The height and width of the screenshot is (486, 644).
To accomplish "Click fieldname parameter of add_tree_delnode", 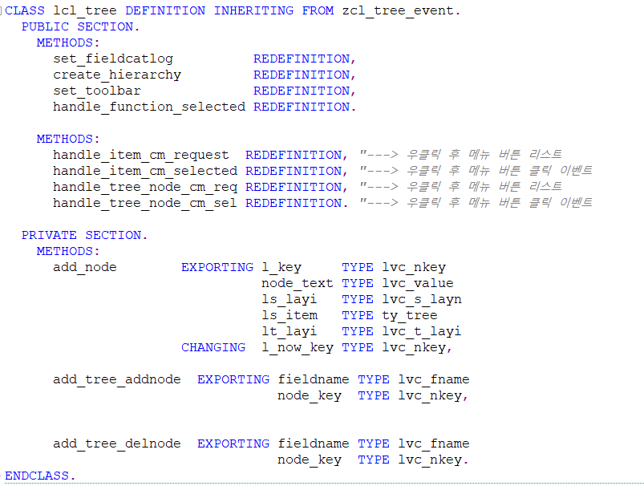I will point(314,443).
